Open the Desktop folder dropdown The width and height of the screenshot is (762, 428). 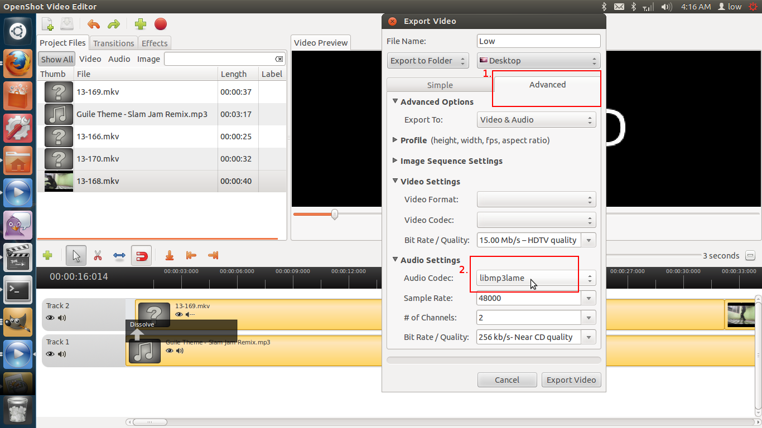click(538, 61)
